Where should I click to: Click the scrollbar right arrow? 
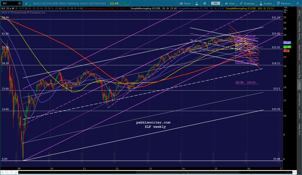click(290, 172)
